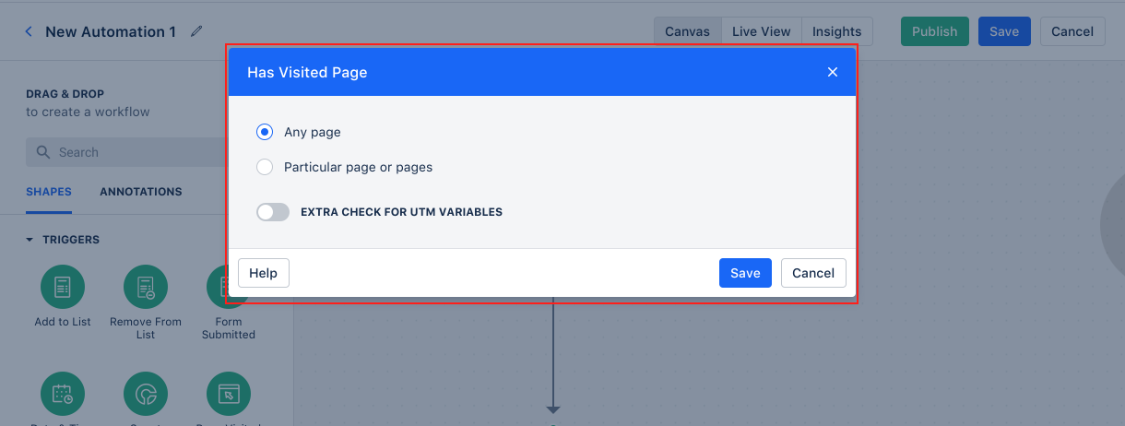Enable extra check for UTM variables
The height and width of the screenshot is (426, 1125).
(x=273, y=212)
